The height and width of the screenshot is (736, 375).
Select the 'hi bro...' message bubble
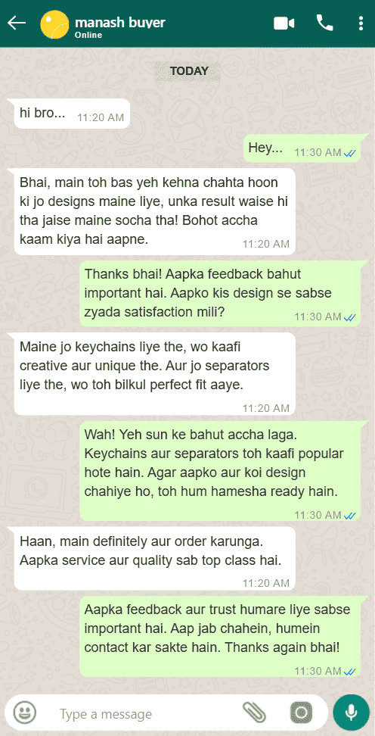72,114
